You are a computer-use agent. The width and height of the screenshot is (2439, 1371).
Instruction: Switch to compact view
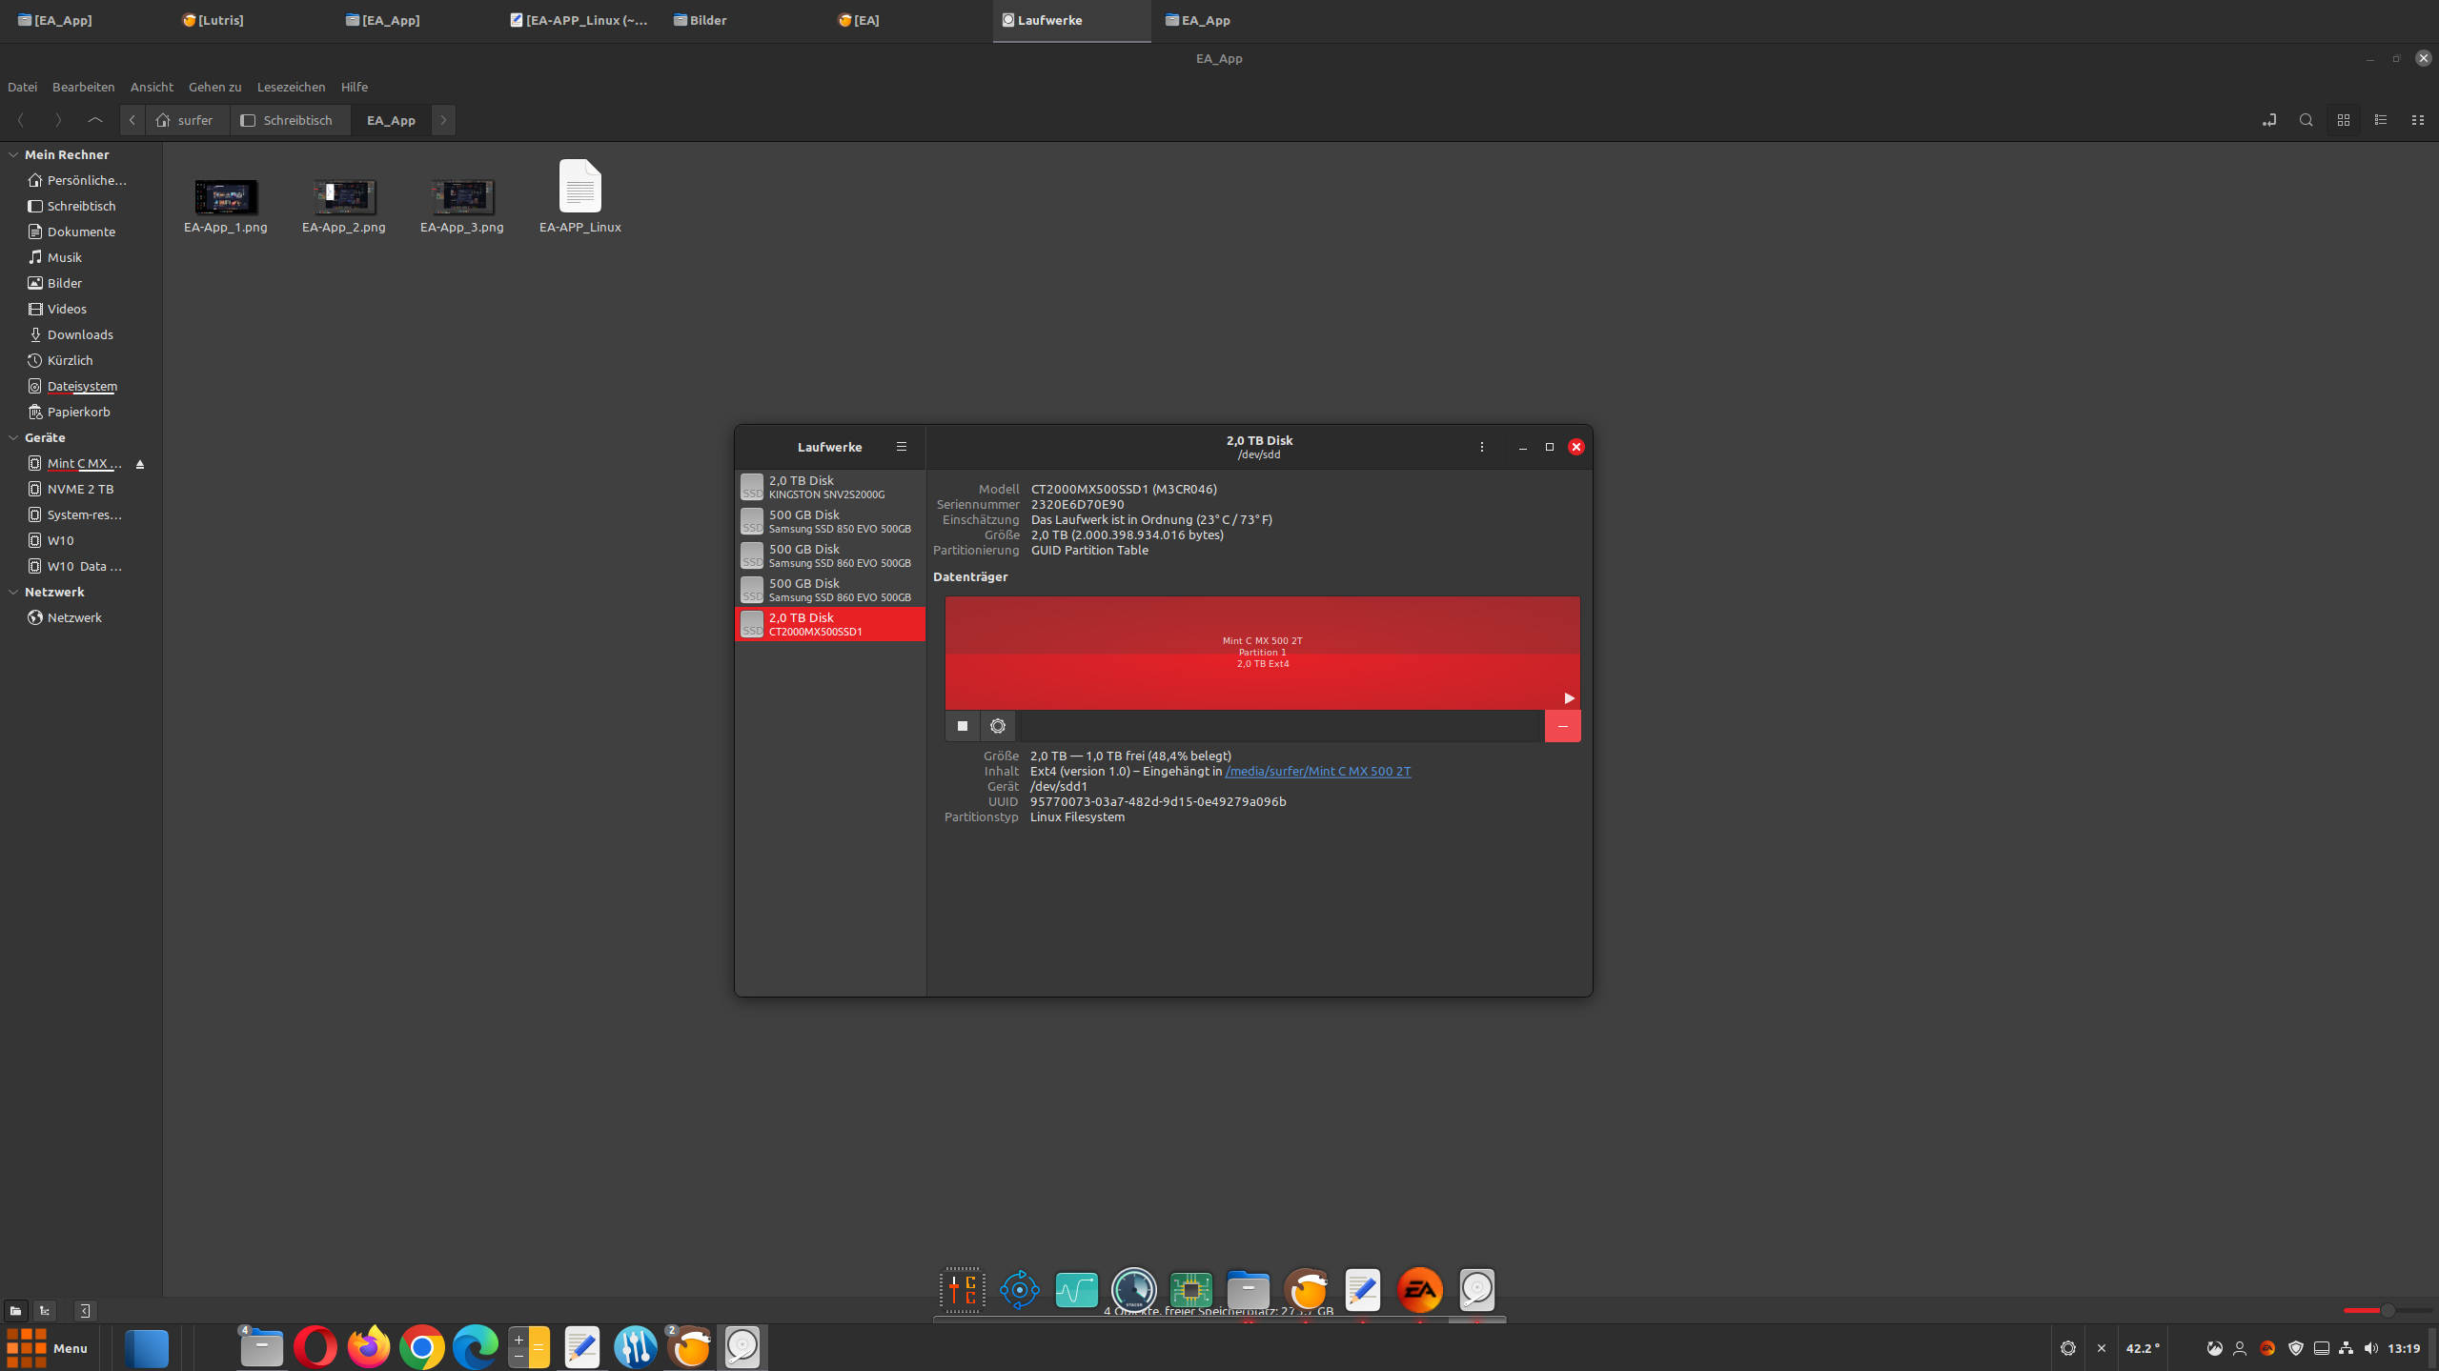click(x=2417, y=120)
